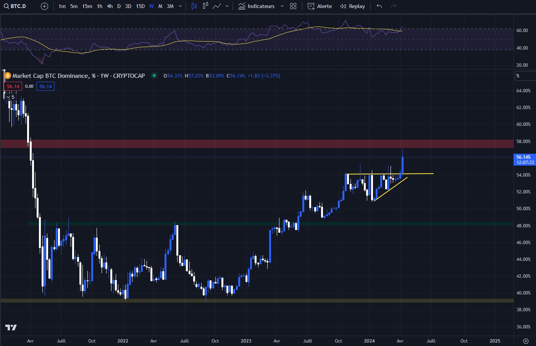536x346 pixels.
Task: Click the TradingView logo in bottom left
Action: (x=11, y=327)
